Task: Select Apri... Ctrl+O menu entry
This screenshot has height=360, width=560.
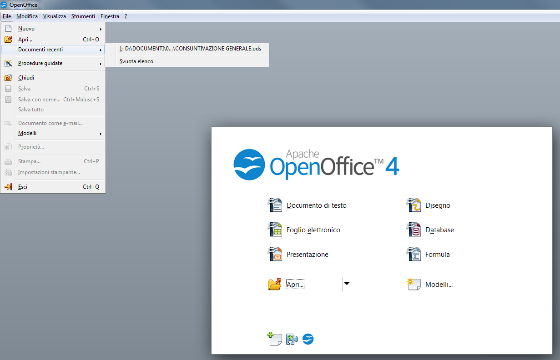Action: coord(53,40)
